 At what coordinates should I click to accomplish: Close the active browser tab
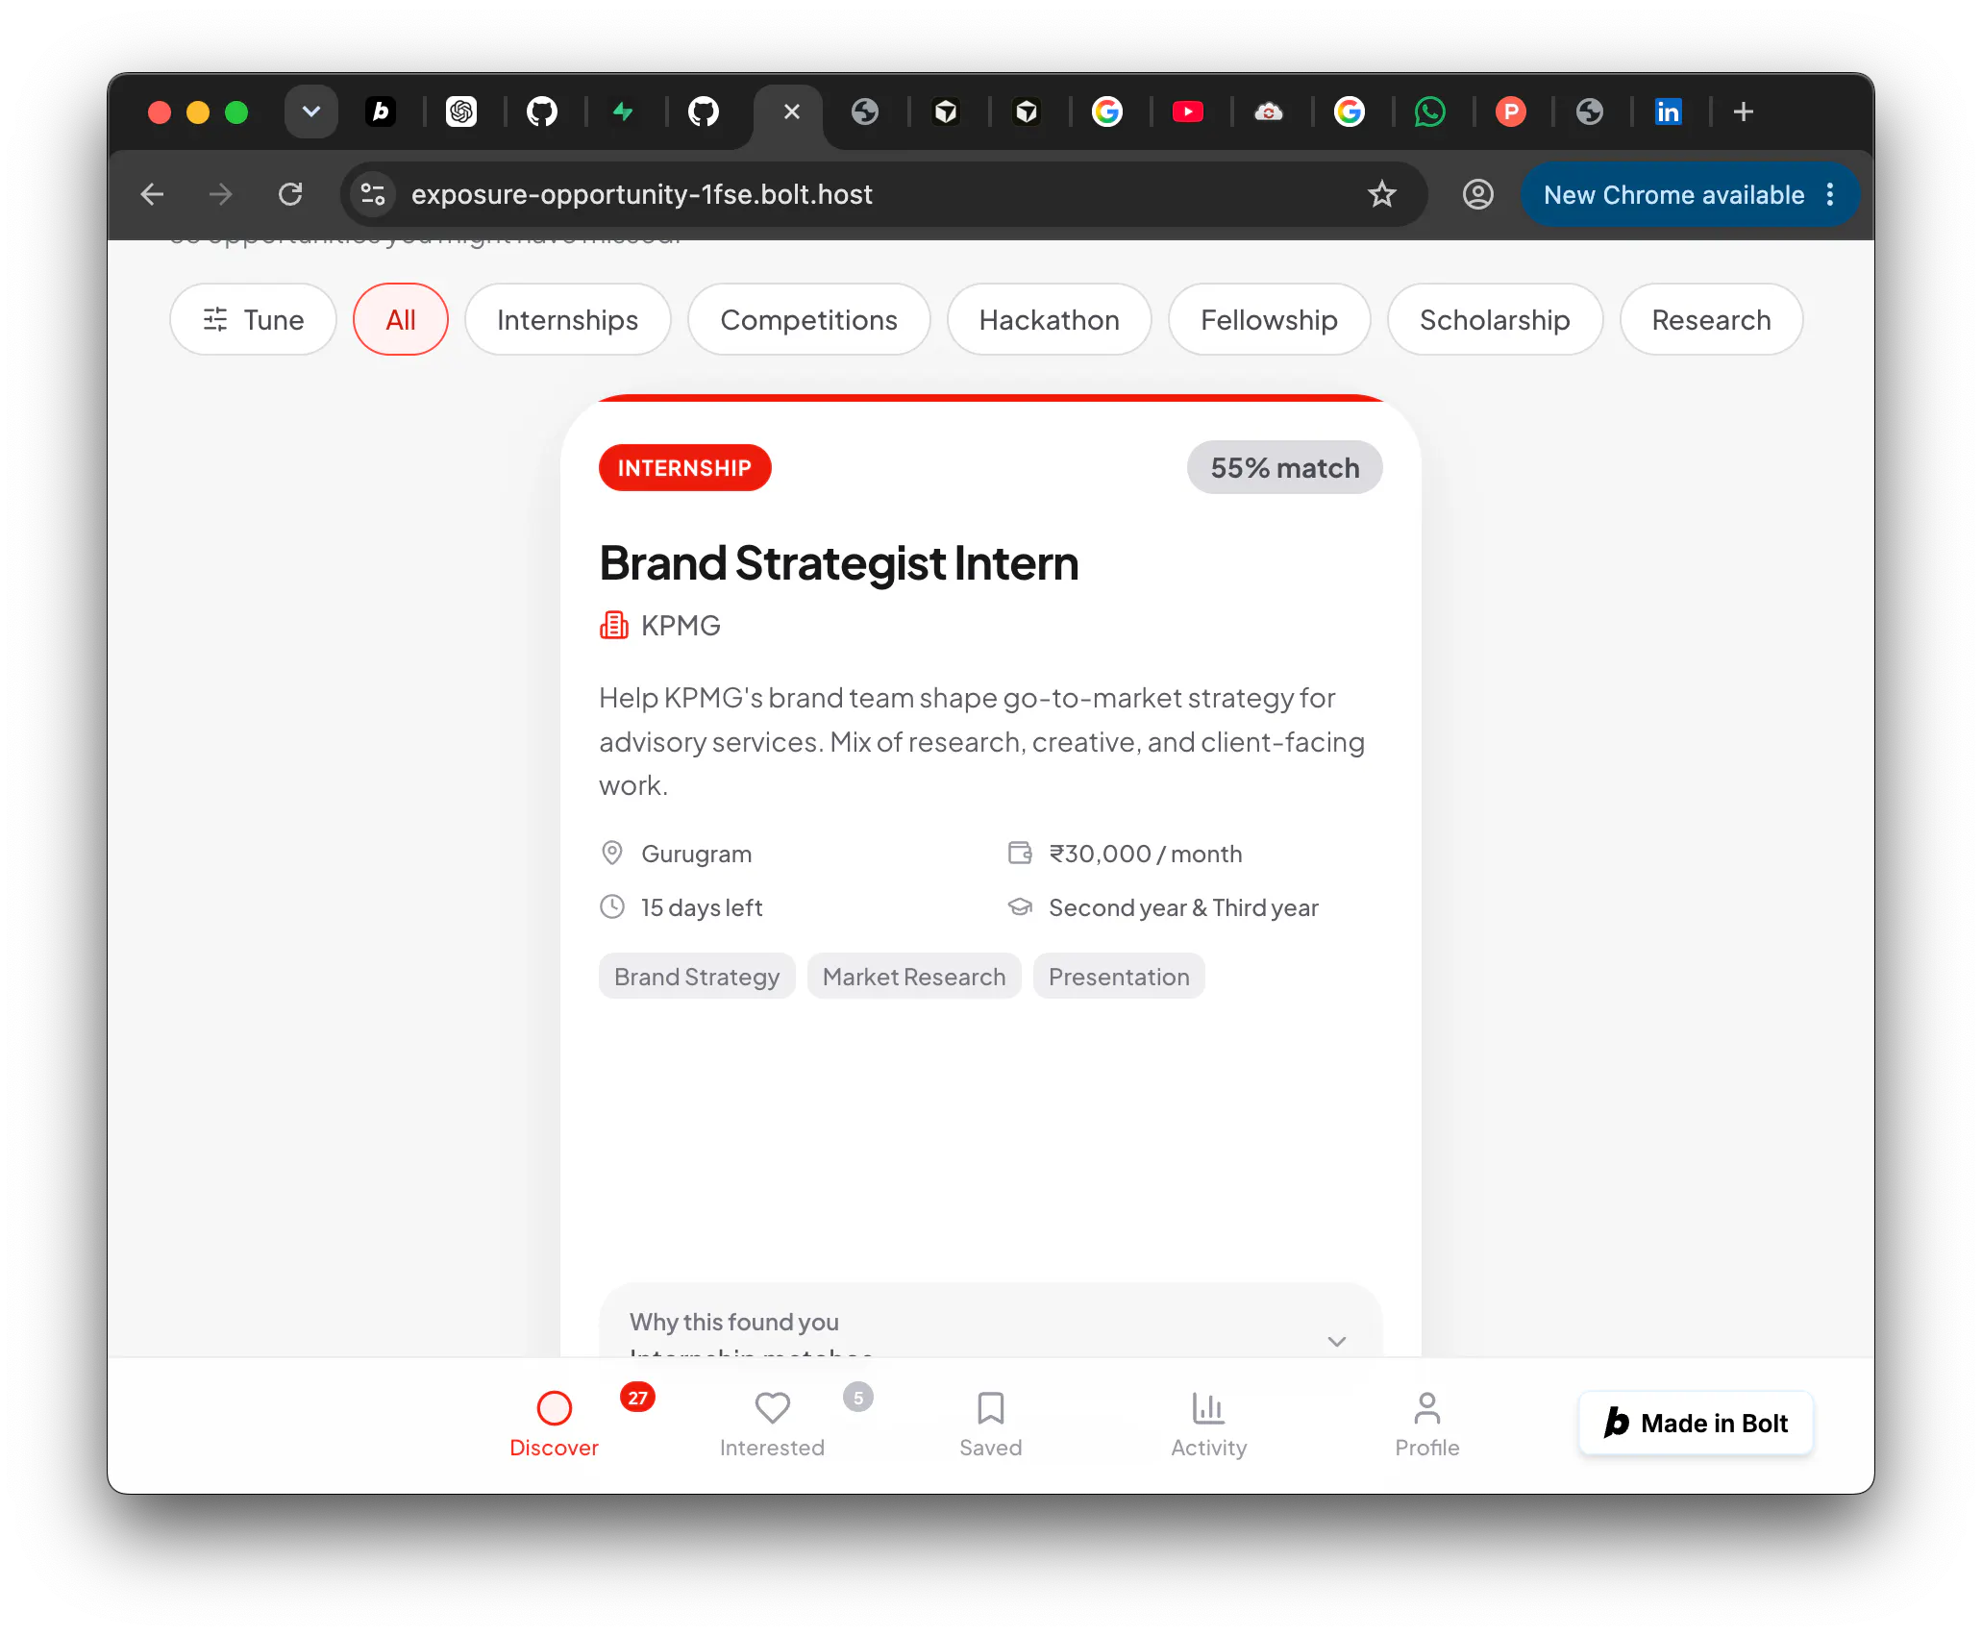792,112
